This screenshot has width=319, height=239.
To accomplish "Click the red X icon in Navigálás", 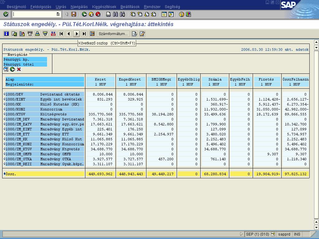I will tap(19, 69).
